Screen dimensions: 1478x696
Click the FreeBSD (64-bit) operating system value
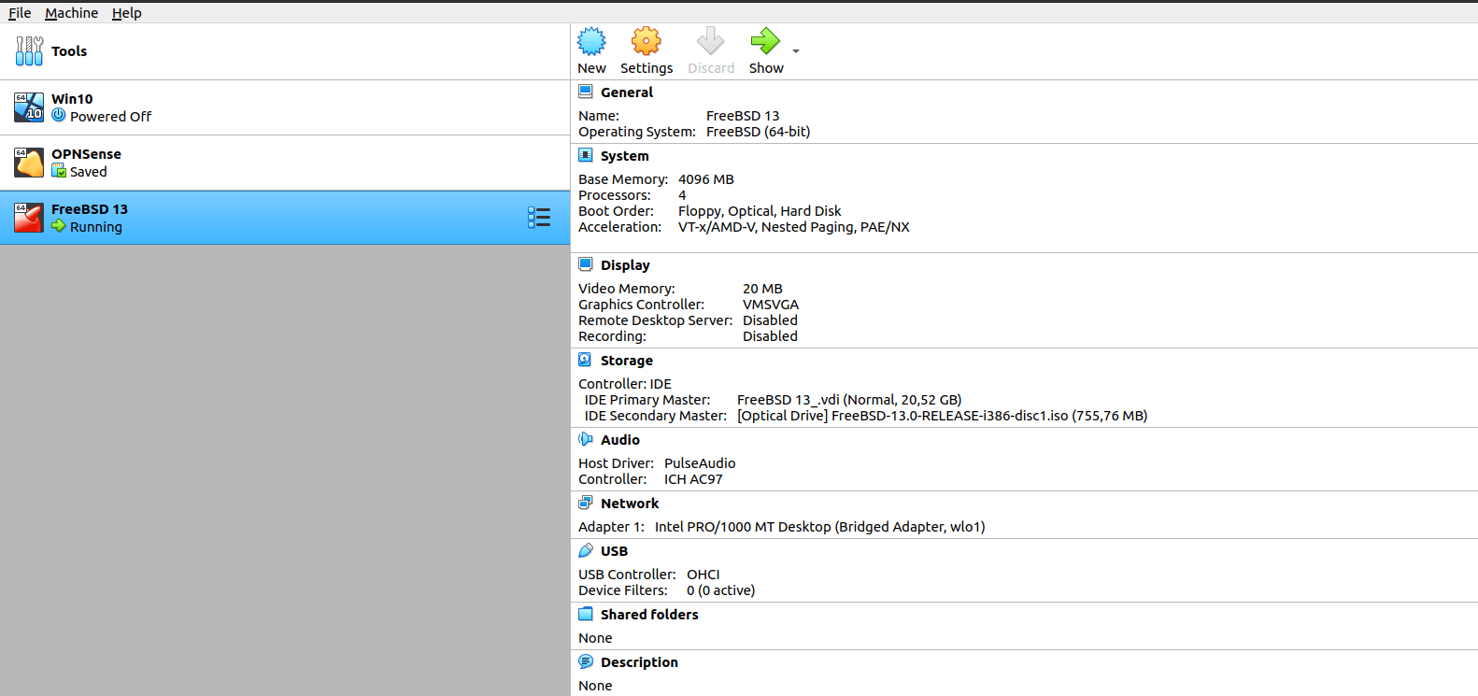click(759, 132)
